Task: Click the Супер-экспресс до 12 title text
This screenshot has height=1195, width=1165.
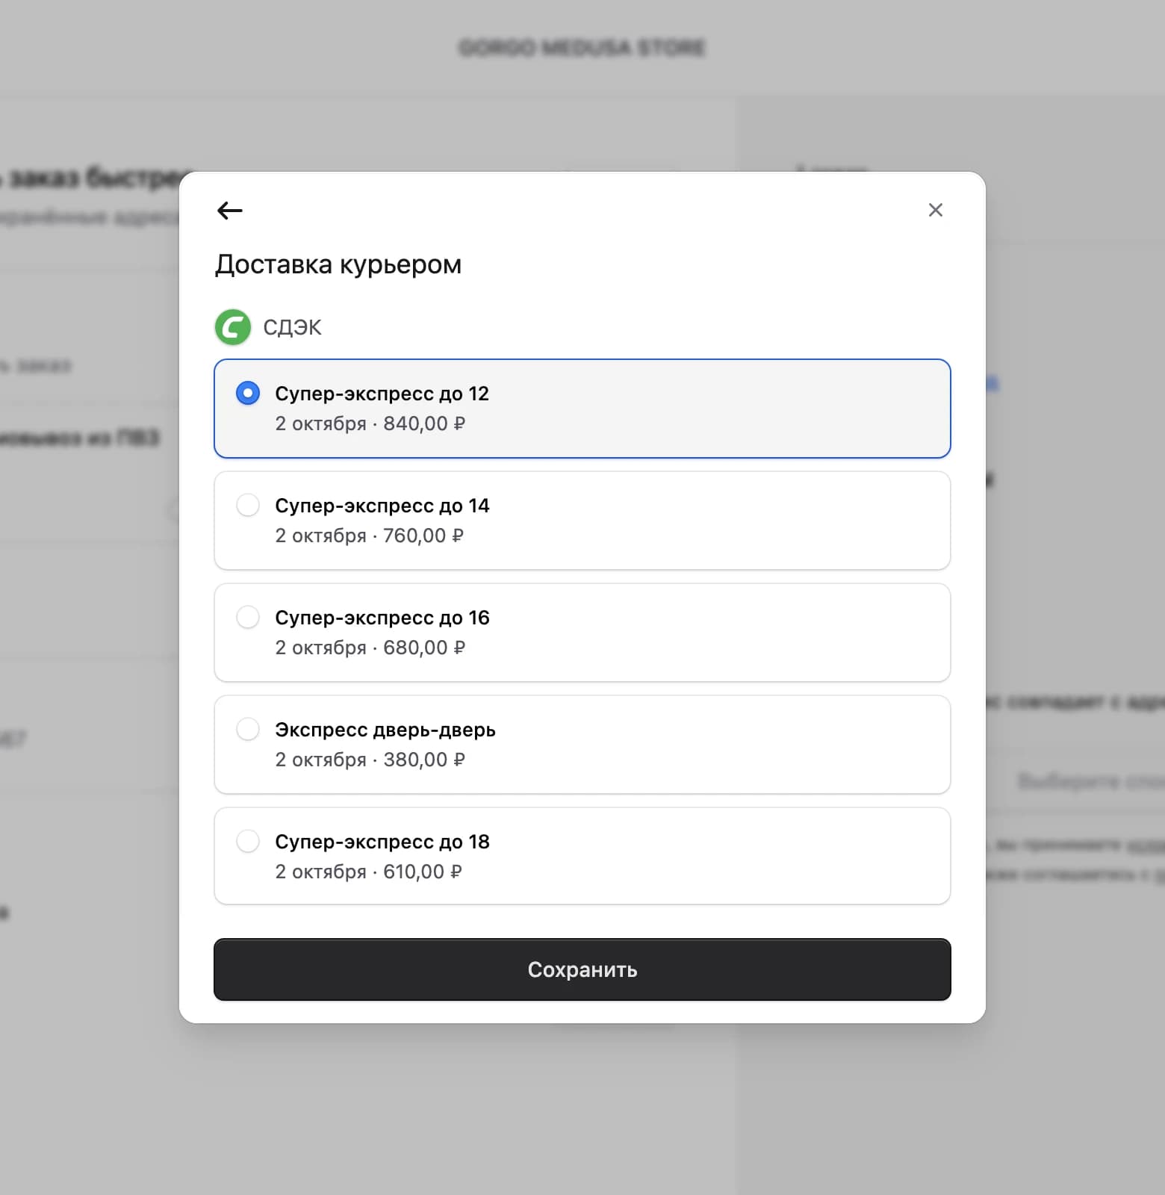Action: 382,394
